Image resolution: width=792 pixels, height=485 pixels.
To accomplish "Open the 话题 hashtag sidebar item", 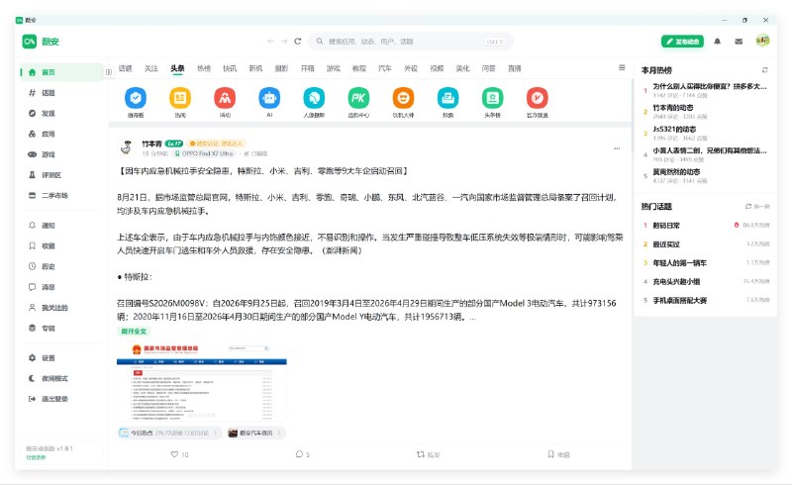I will 60,93.
